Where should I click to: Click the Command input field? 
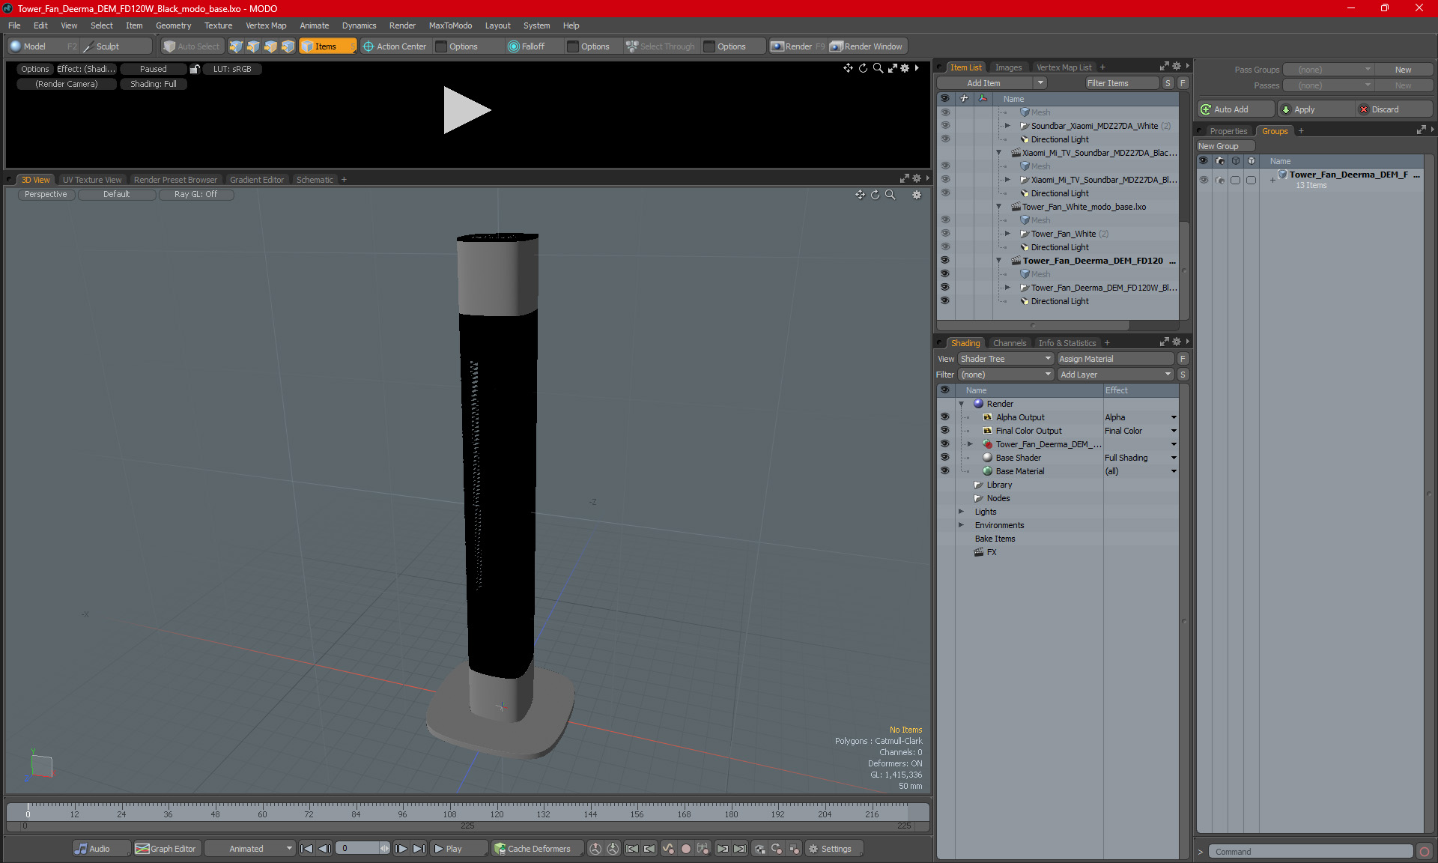tap(1311, 852)
